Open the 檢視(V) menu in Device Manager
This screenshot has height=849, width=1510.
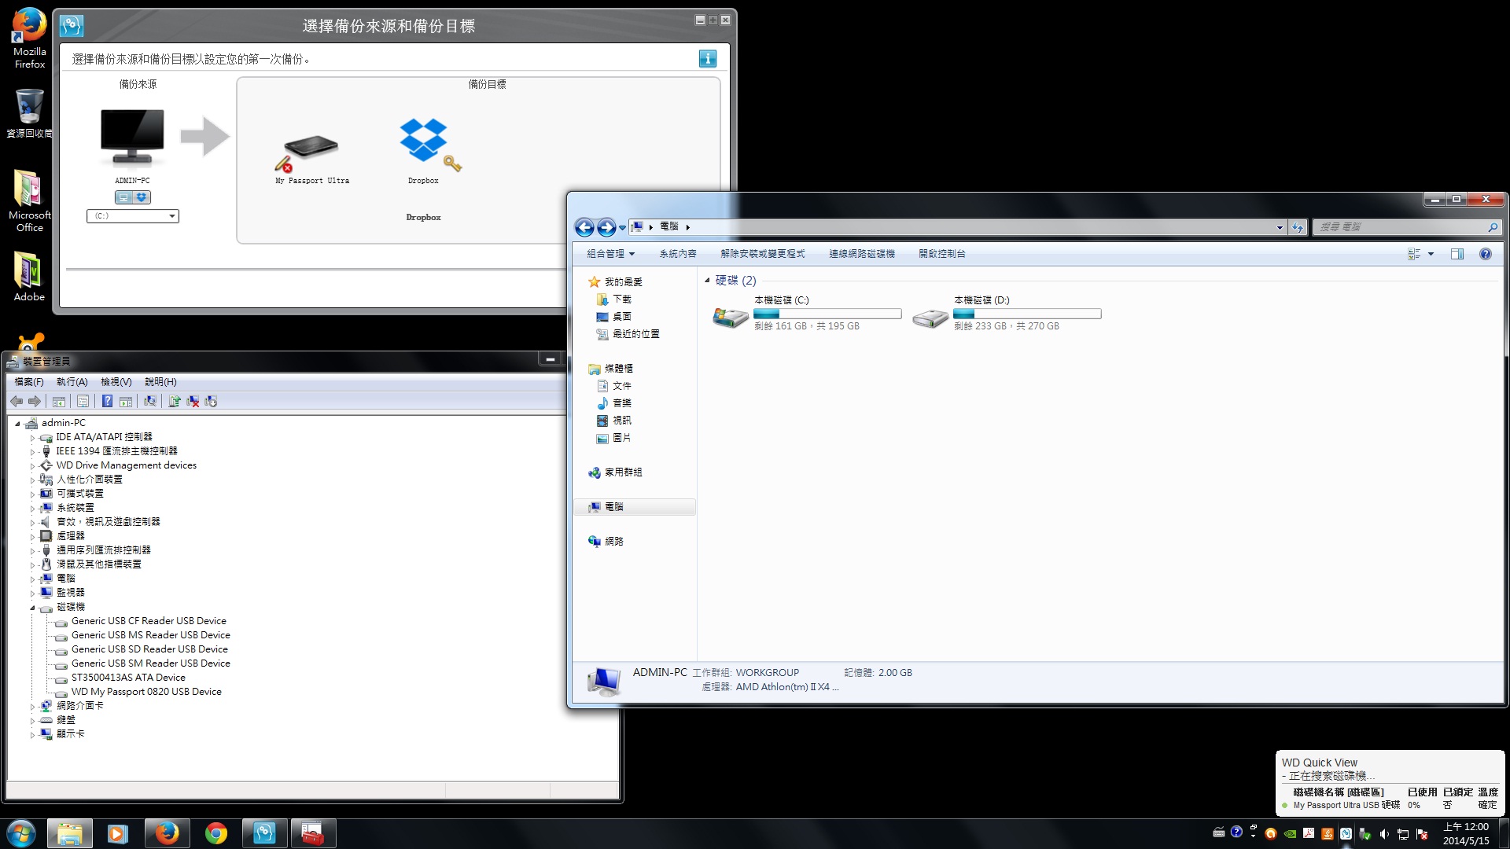pyautogui.click(x=116, y=382)
